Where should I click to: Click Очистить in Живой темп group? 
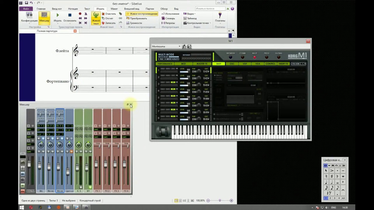tap(109, 14)
